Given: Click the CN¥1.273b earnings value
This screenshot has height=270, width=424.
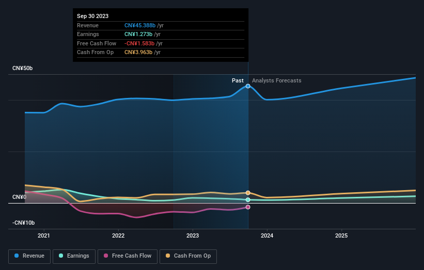Looking at the screenshot, I should pyautogui.click(x=138, y=34).
